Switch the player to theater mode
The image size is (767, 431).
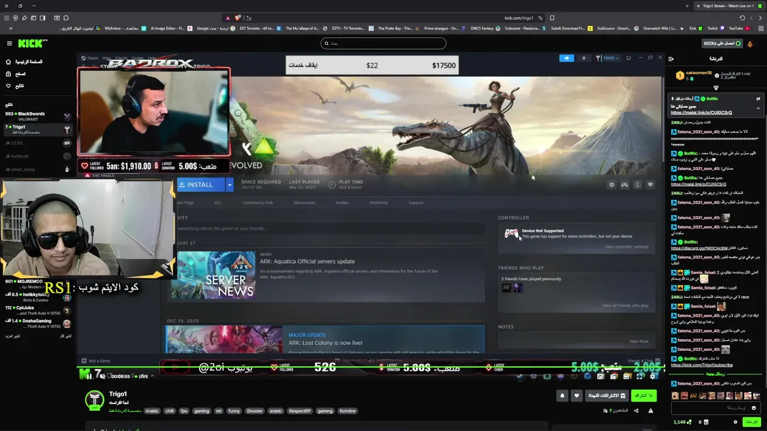click(x=627, y=376)
